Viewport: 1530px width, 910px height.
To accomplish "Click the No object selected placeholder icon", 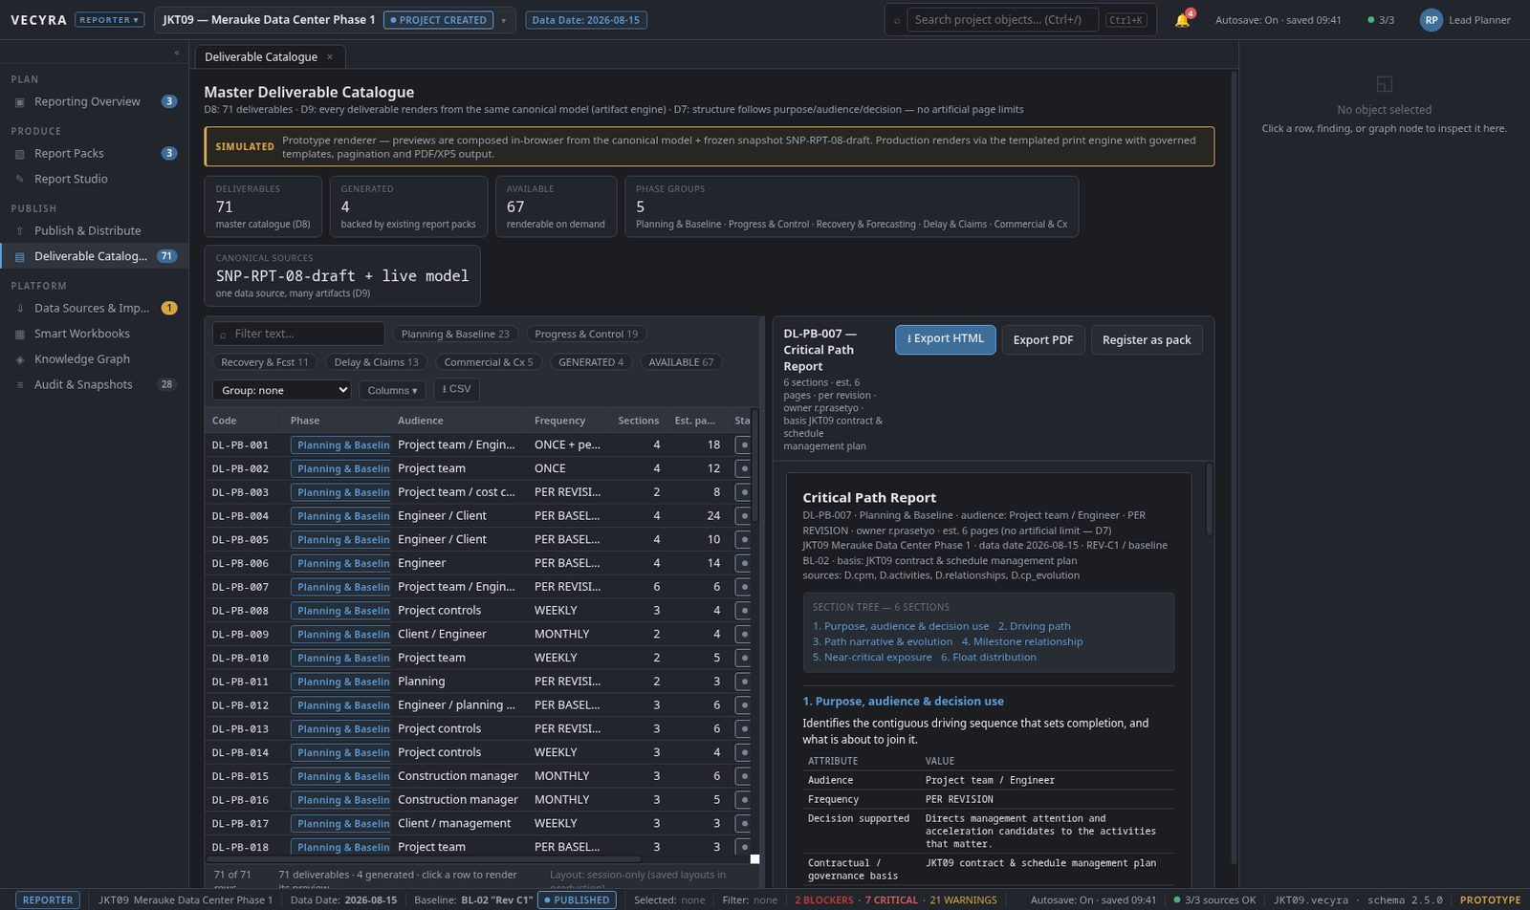I will coord(1384,84).
